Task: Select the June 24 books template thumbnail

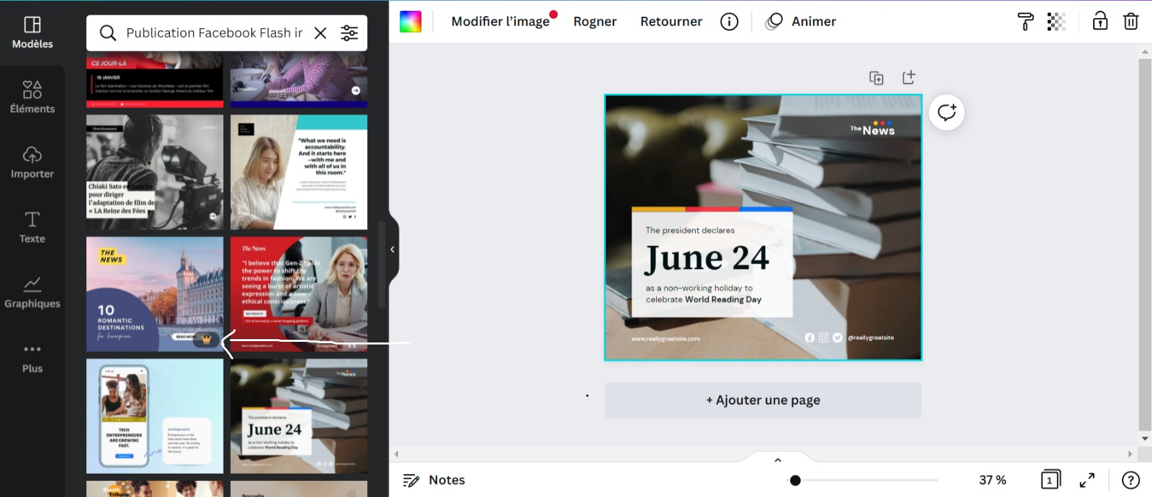Action: tap(299, 416)
